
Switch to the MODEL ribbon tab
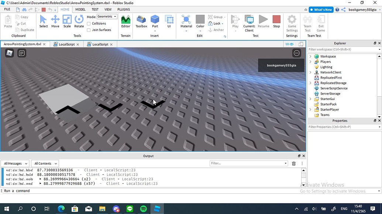[80, 9]
